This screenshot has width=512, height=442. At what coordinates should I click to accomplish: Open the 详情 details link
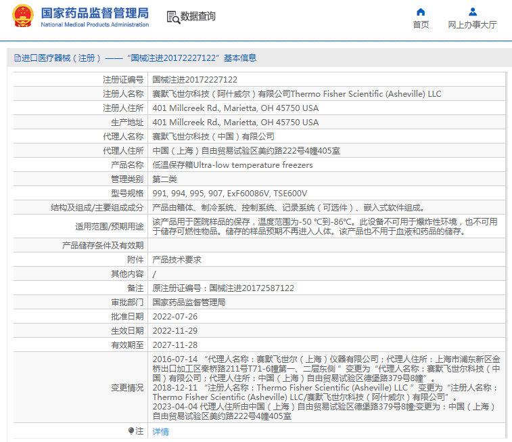pyautogui.click(x=160, y=431)
